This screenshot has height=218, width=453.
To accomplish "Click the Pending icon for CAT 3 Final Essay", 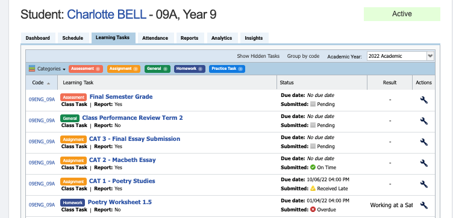I will (x=313, y=146).
